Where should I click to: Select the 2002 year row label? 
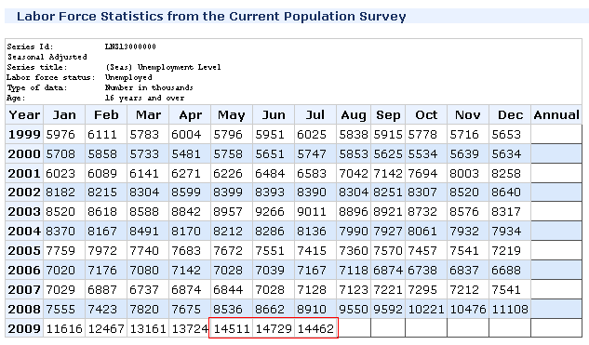pos(24,192)
